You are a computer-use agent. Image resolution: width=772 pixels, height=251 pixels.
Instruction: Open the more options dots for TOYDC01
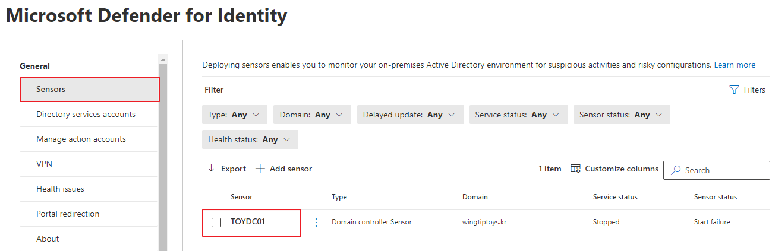[316, 222]
